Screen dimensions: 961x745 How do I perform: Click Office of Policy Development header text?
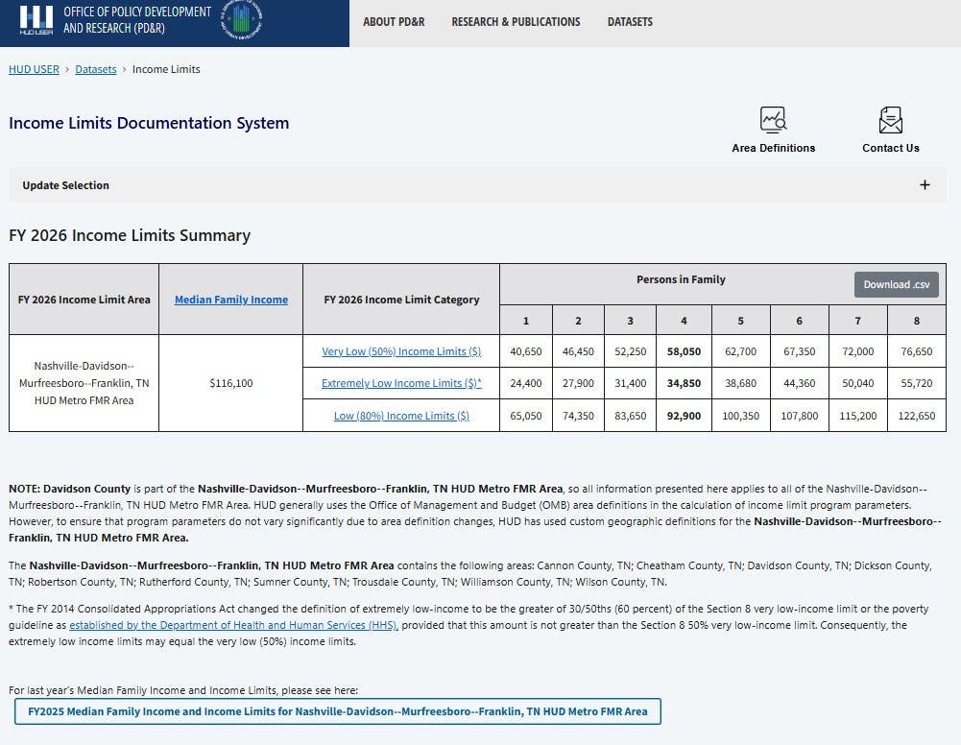[137, 19]
